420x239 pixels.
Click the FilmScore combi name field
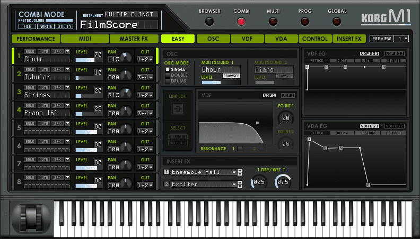119,24
